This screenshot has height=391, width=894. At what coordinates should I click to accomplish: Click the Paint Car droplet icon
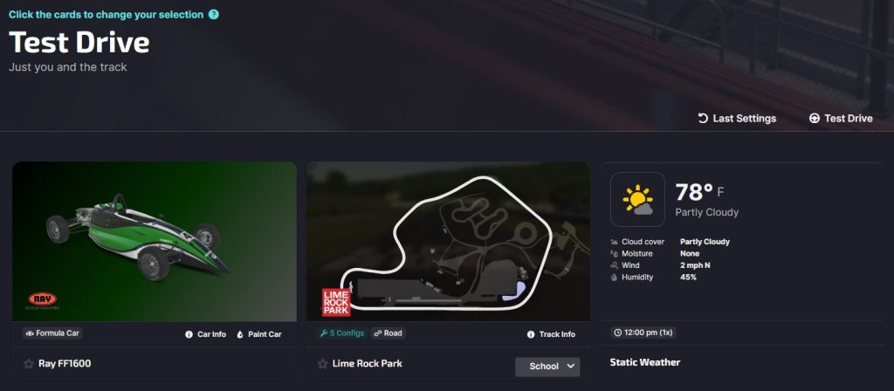tap(240, 334)
